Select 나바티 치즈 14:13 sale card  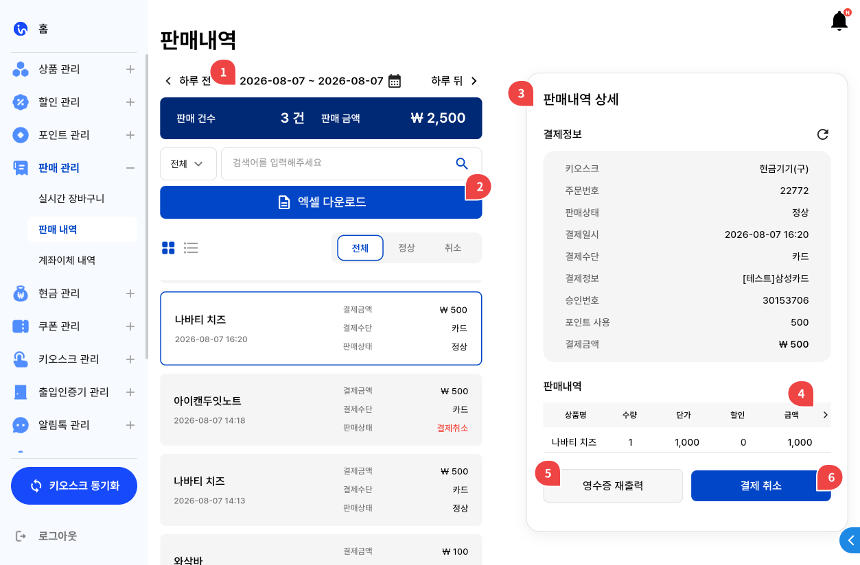321,490
